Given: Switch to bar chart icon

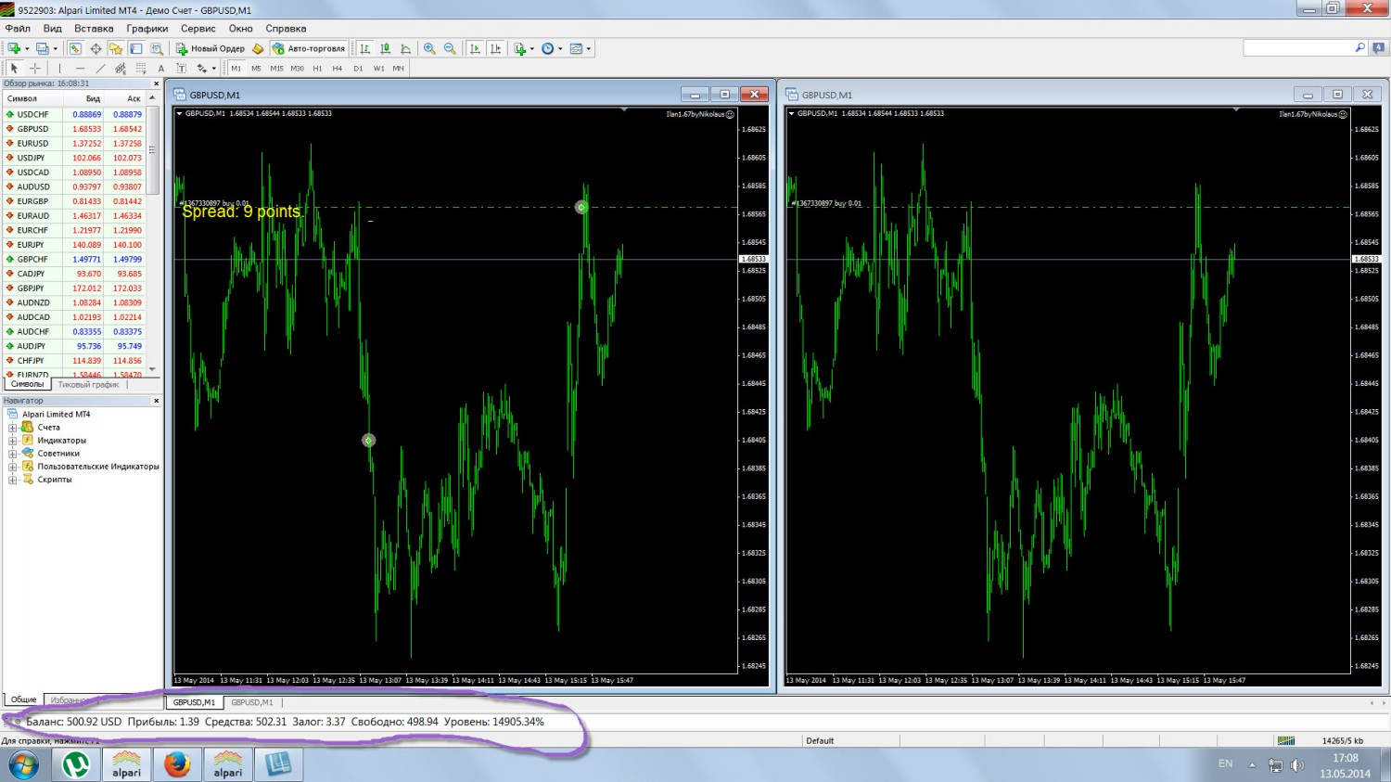Looking at the screenshot, I should click(365, 48).
